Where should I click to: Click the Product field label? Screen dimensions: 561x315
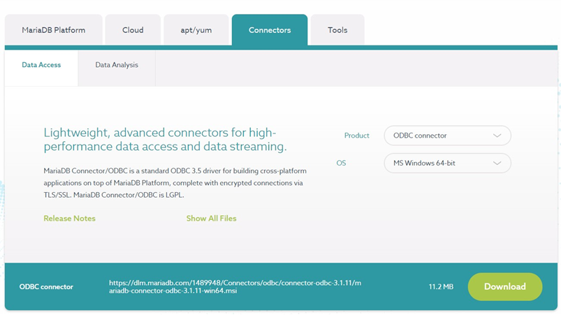point(356,135)
